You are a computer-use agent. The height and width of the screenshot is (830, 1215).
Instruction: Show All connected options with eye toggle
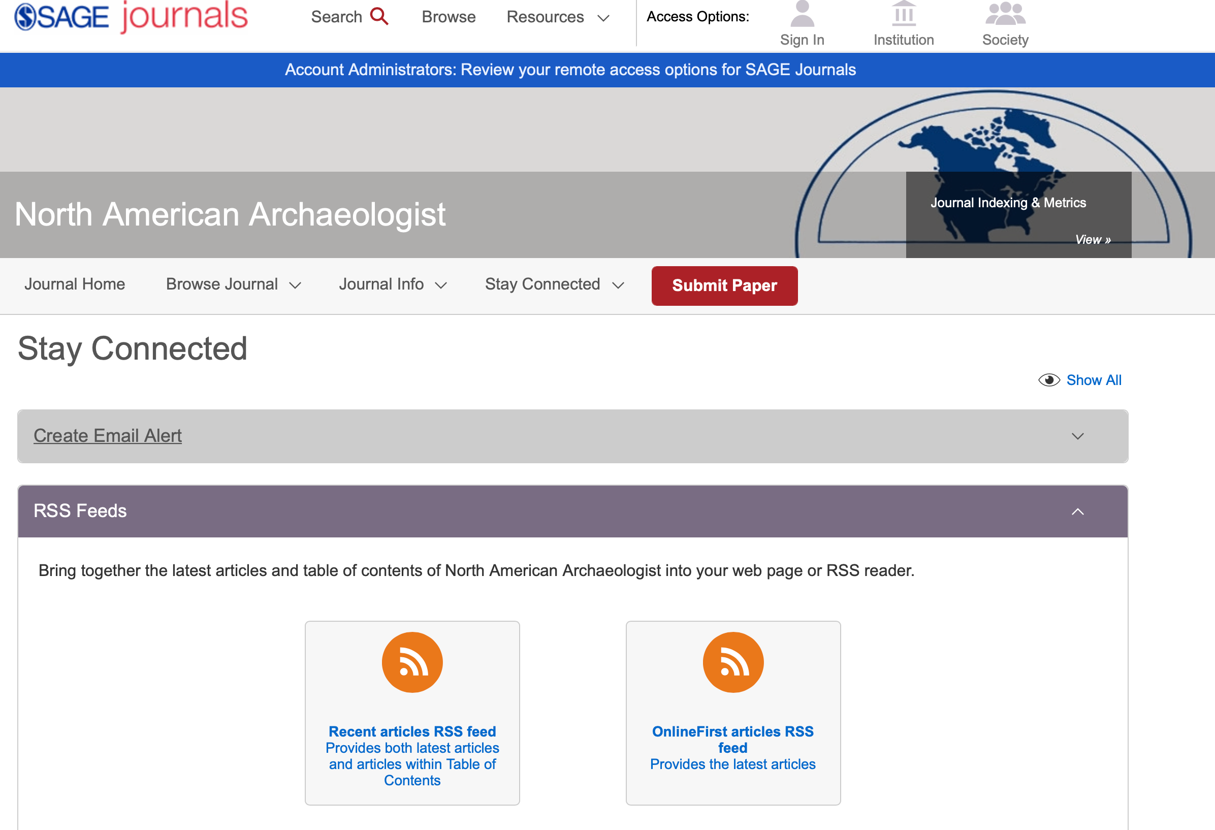[1080, 379]
